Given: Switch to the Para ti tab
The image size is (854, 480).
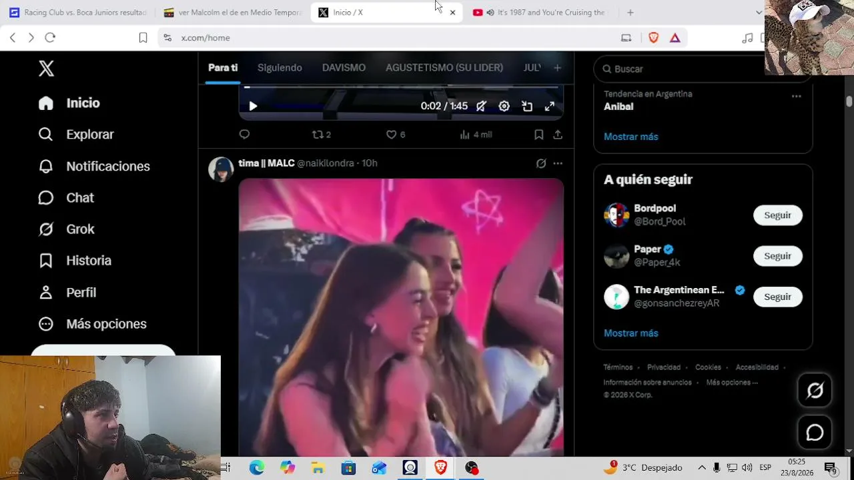Looking at the screenshot, I should tap(223, 68).
